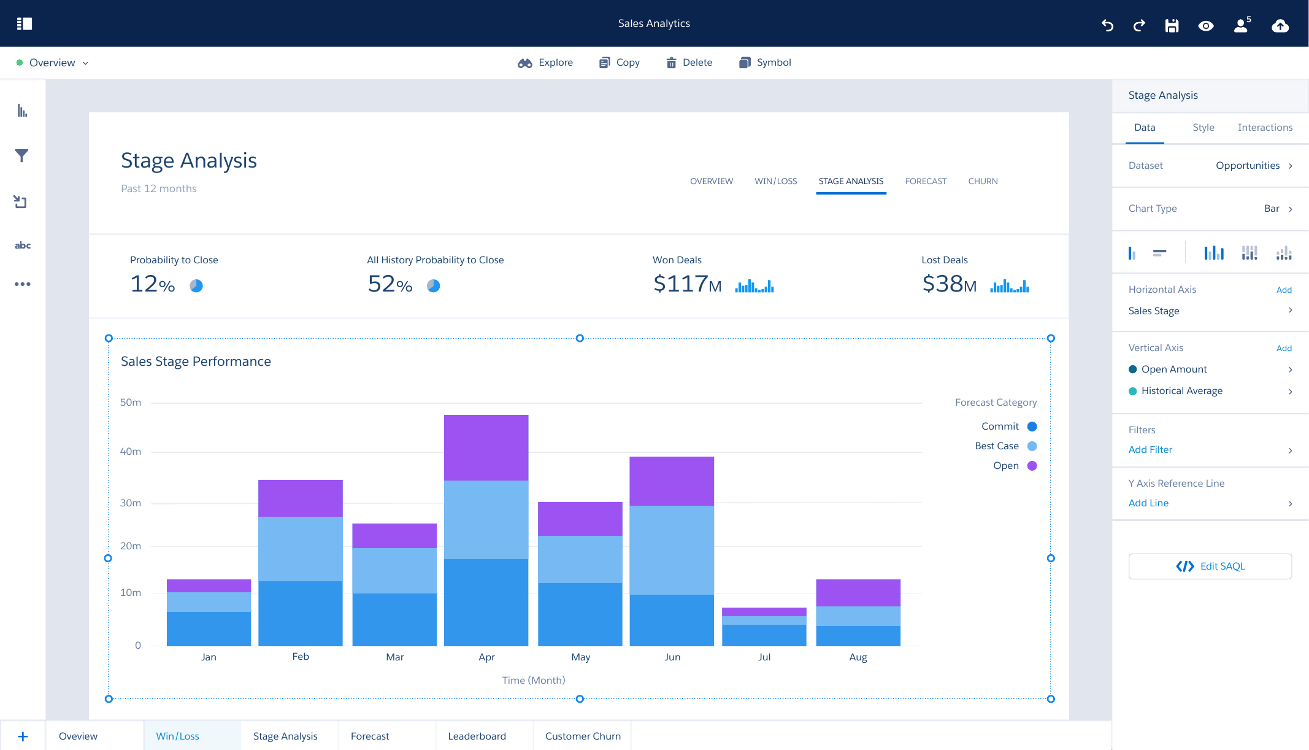Viewport: 1309px width, 750px height.
Task: Select the chart widget in left sidebar
Action: tap(22, 110)
